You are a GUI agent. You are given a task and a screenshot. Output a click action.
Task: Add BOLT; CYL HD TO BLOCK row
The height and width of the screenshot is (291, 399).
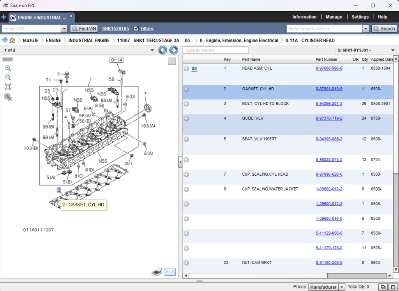[186, 104]
